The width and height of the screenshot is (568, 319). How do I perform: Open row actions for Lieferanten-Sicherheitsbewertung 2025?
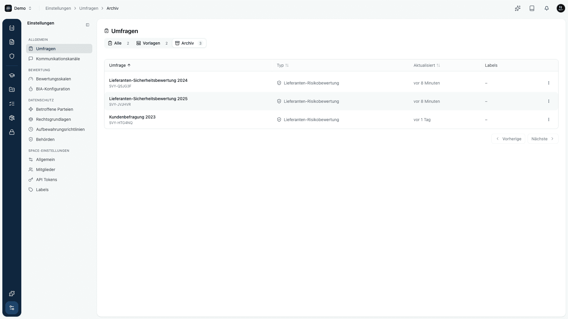(548, 101)
